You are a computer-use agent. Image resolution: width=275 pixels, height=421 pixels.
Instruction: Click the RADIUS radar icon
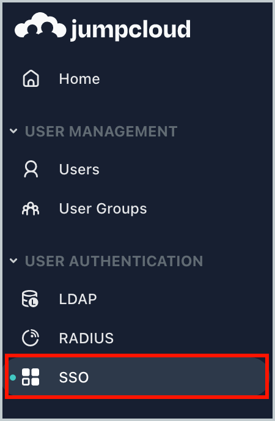(31, 338)
